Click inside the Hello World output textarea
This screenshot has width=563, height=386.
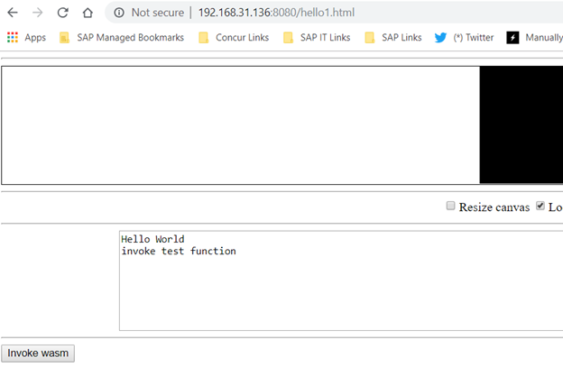pyautogui.click(x=341, y=280)
